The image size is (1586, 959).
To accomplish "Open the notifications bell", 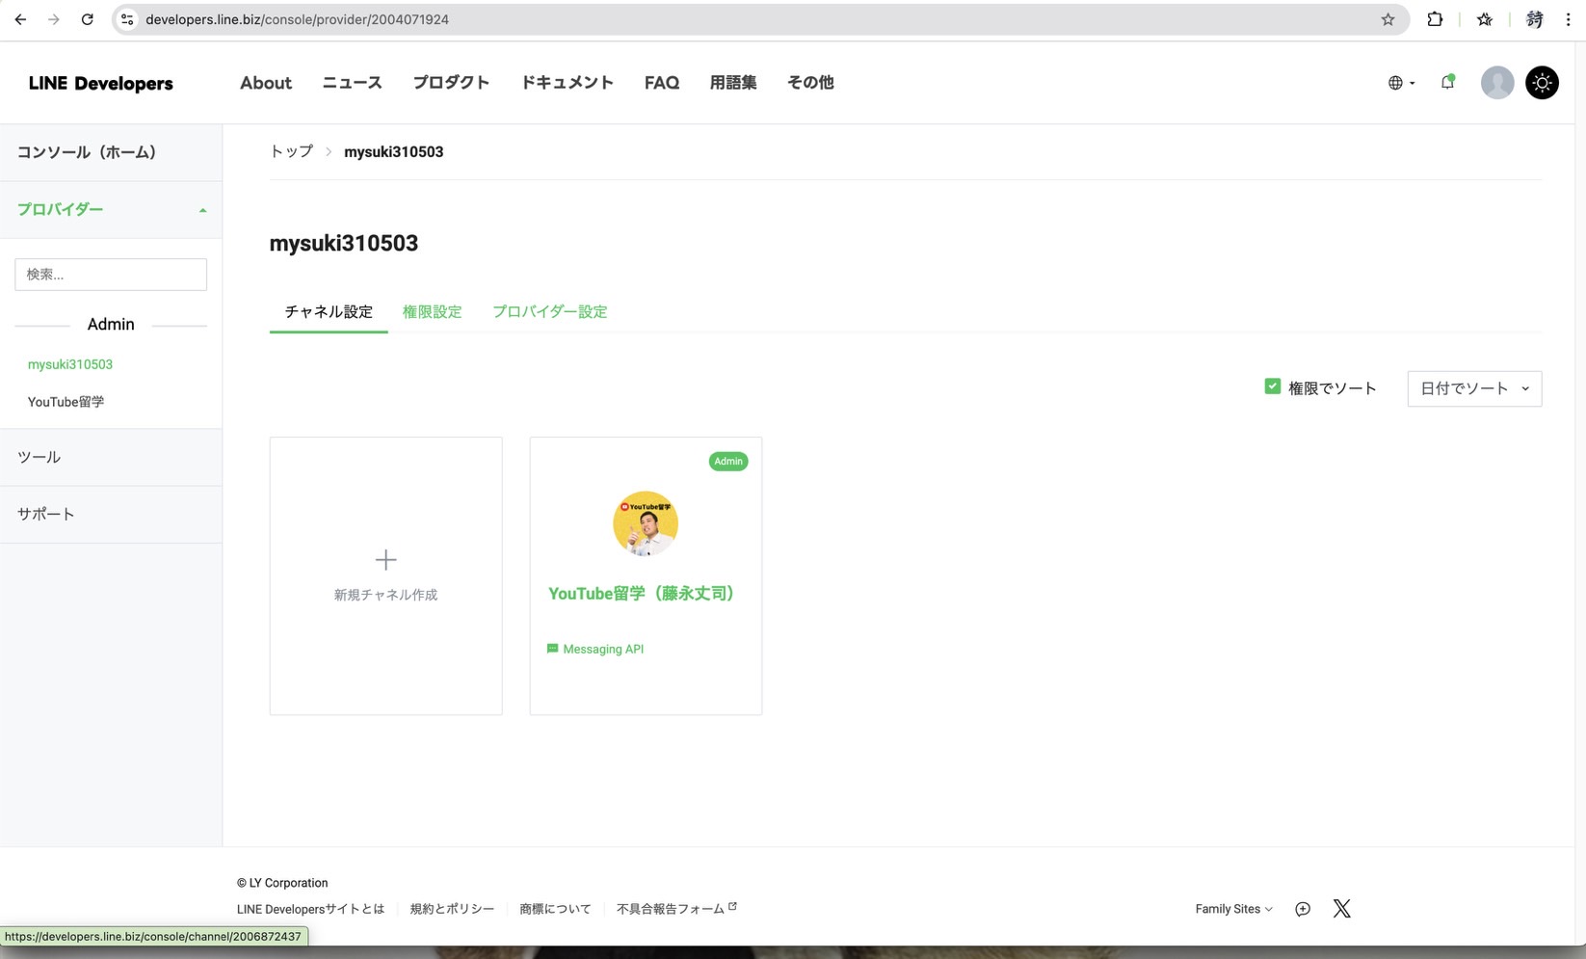I will click(x=1447, y=82).
